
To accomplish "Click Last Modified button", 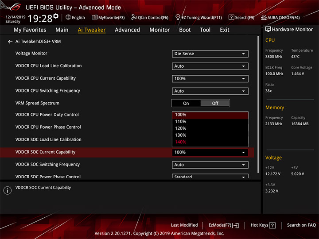I will tap(184, 225).
